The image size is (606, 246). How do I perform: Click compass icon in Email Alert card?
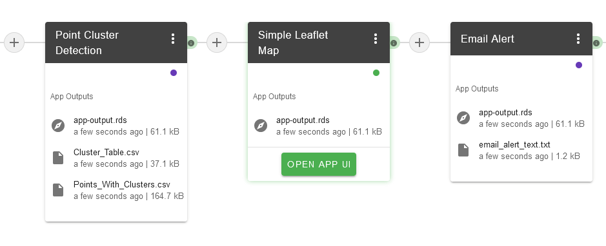click(x=463, y=118)
